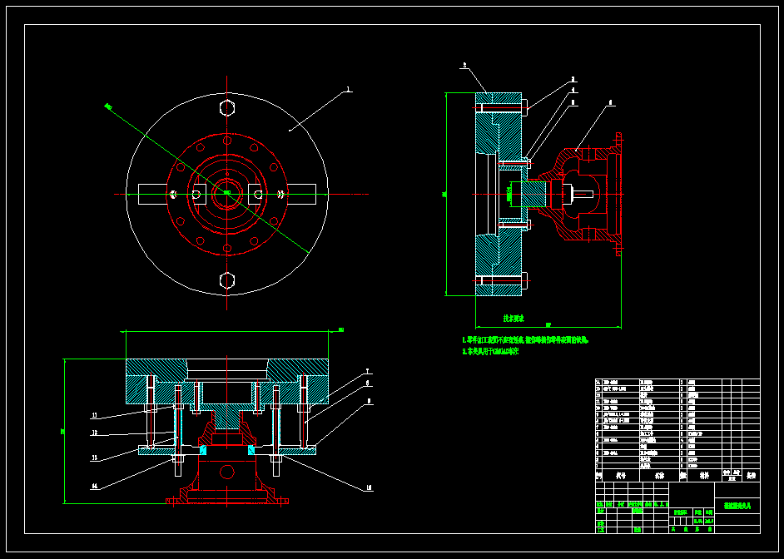Select first technical requirement note line

[525, 340]
